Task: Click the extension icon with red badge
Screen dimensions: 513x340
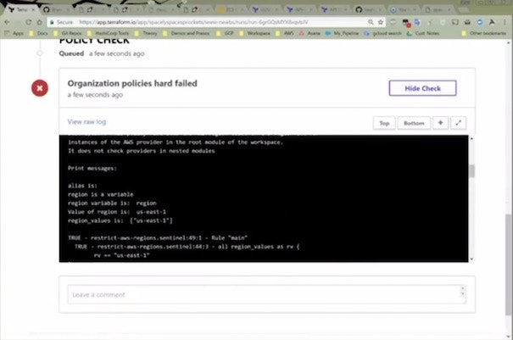Action: (406, 23)
